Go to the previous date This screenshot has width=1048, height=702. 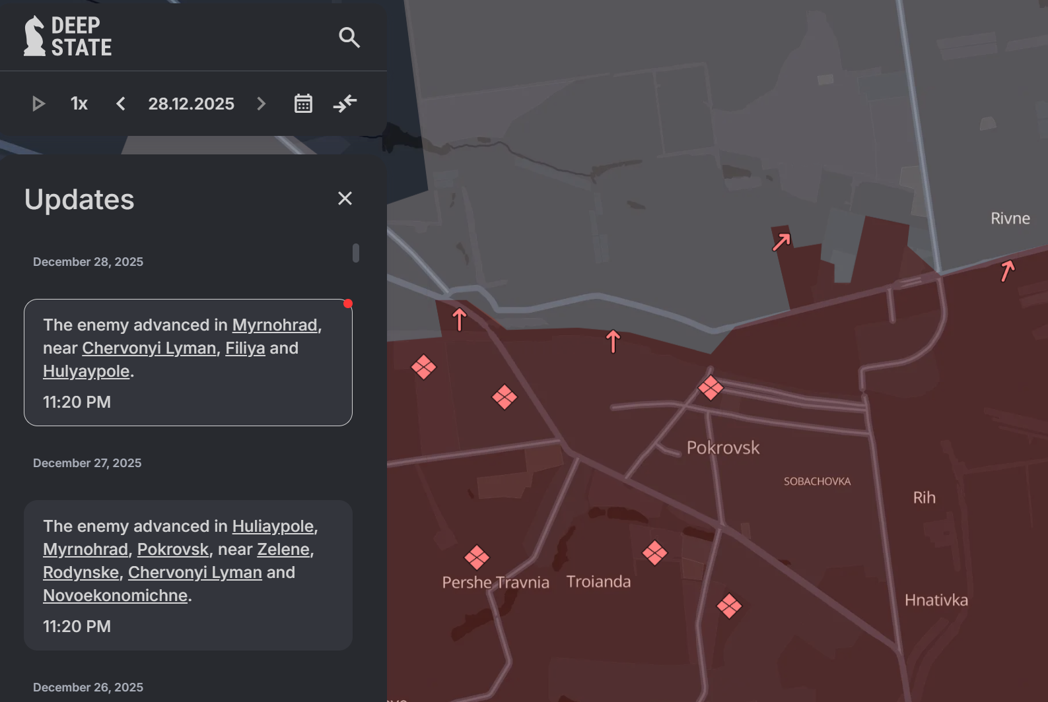pos(120,104)
